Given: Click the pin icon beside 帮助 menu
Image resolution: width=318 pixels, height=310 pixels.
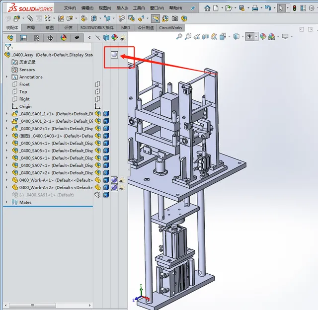Looking at the screenshot, I should pyautogui.click(x=193, y=8).
